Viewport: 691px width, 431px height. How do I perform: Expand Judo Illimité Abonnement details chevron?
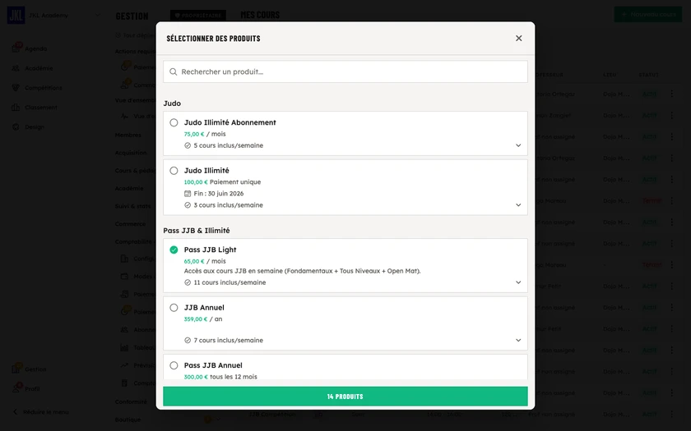(518, 145)
